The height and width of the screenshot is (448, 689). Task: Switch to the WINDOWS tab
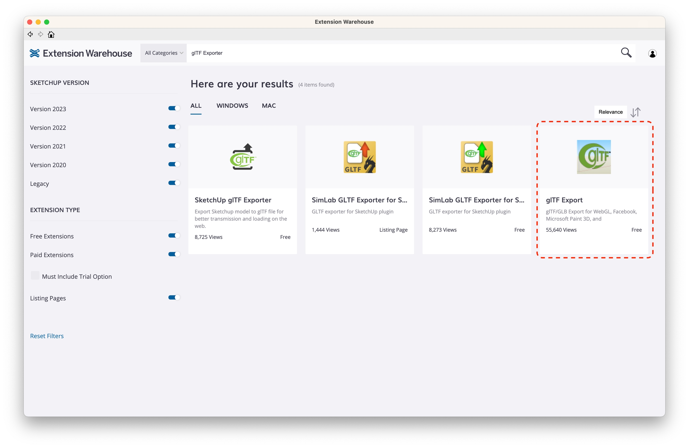coord(232,106)
